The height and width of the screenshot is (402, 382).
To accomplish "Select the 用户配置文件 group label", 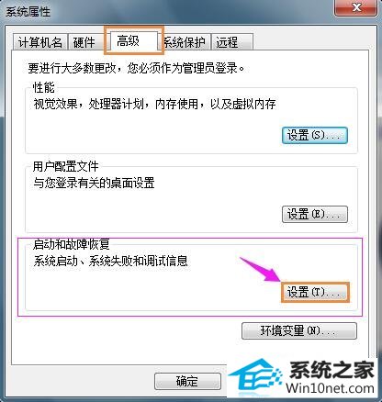I will [x=66, y=166].
